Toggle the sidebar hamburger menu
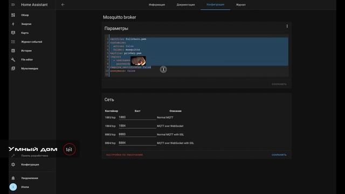Viewport: 345px width, 194px height. (13, 4)
